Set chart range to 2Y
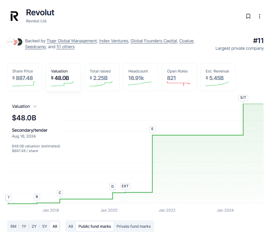 (x=34, y=226)
